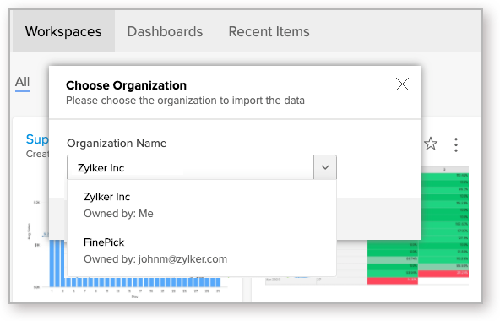This screenshot has height=321, width=500.
Task: Go to the Recent Items tab
Action: tap(269, 31)
